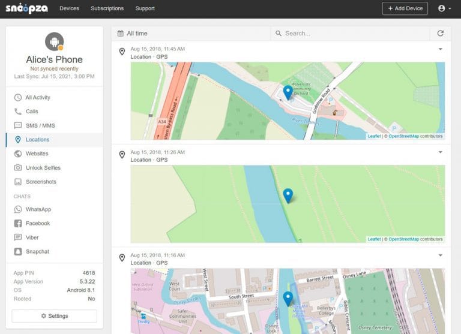Viewport: 461px width, 334px height.
Task: Open the Support page
Action: point(145,8)
